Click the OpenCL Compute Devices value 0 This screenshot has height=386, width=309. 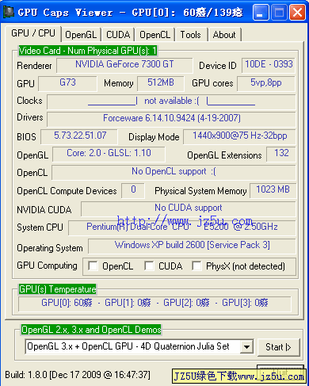coord(133,190)
